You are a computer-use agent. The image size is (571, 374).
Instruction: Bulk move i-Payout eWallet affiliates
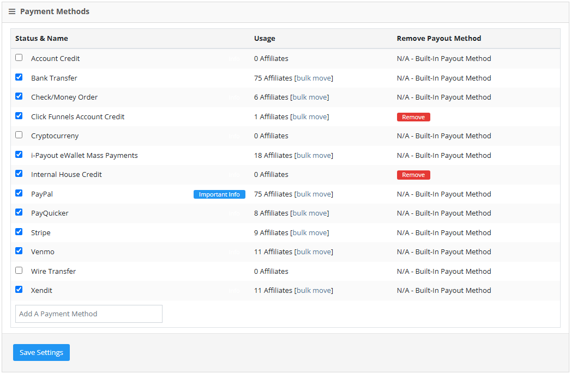pyautogui.click(x=314, y=156)
